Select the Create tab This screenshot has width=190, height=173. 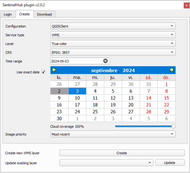[x=24, y=14]
